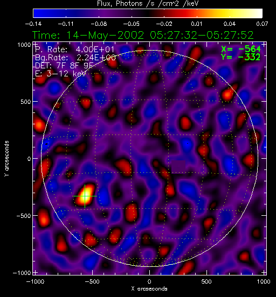276x297 pixels.
Task: Click the E: 3-12 keV energy label
Action: click(60, 74)
